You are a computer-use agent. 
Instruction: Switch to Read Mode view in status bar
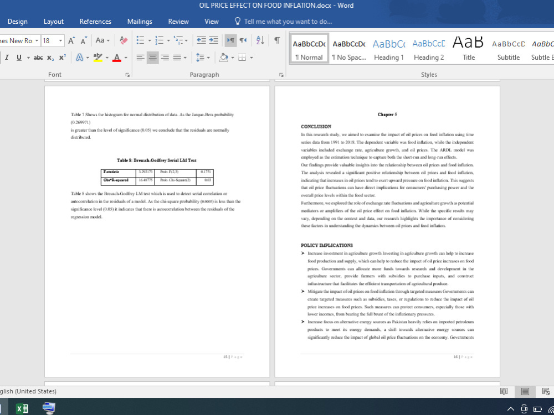point(504,391)
